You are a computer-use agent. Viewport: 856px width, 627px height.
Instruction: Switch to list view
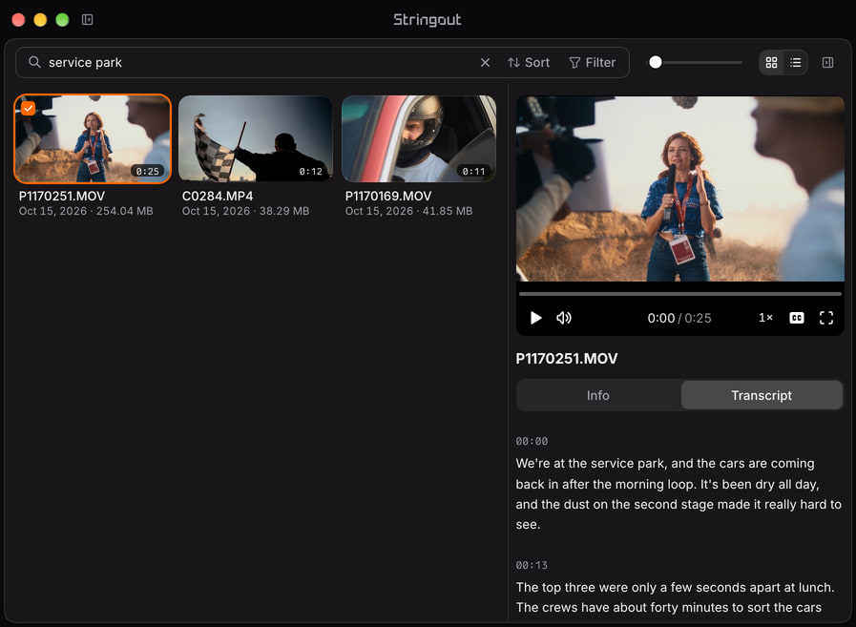coord(796,63)
